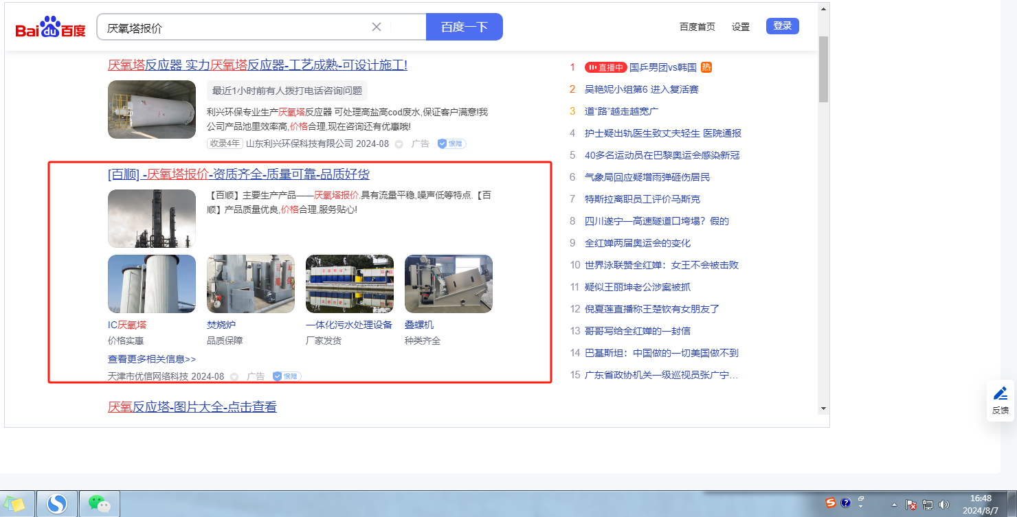
Task: Open hot search 护士疑出轨医生致丈夫轻生
Action: [663, 133]
